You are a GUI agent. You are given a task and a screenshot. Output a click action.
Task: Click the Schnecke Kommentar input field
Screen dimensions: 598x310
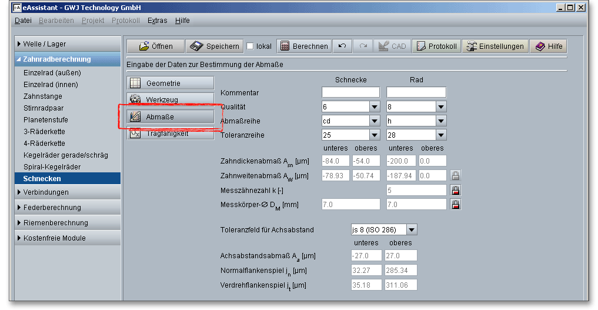click(x=350, y=92)
